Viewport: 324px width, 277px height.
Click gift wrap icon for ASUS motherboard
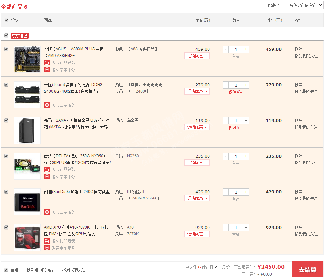[x=47, y=62]
